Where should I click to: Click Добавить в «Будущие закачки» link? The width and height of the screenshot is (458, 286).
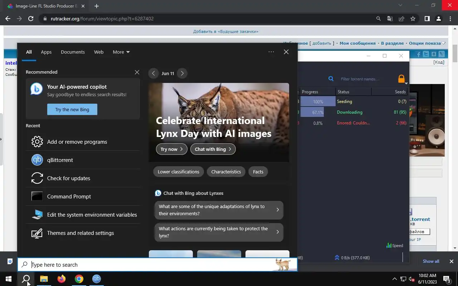point(226,31)
